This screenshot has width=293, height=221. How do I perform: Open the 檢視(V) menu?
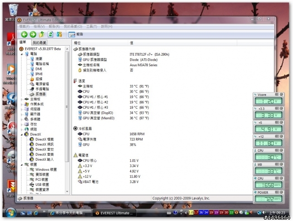(x=39, y=26)
